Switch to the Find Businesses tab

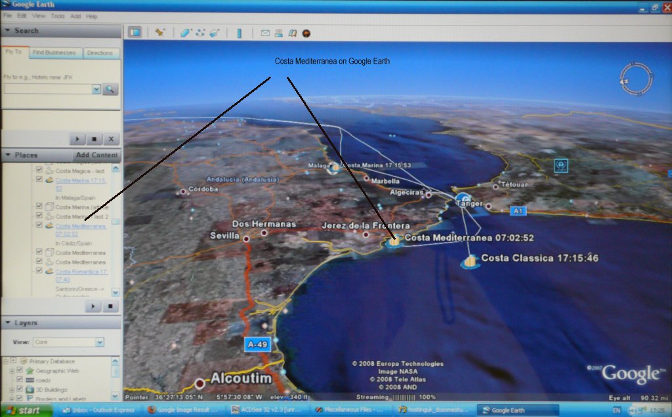point(54,52)
